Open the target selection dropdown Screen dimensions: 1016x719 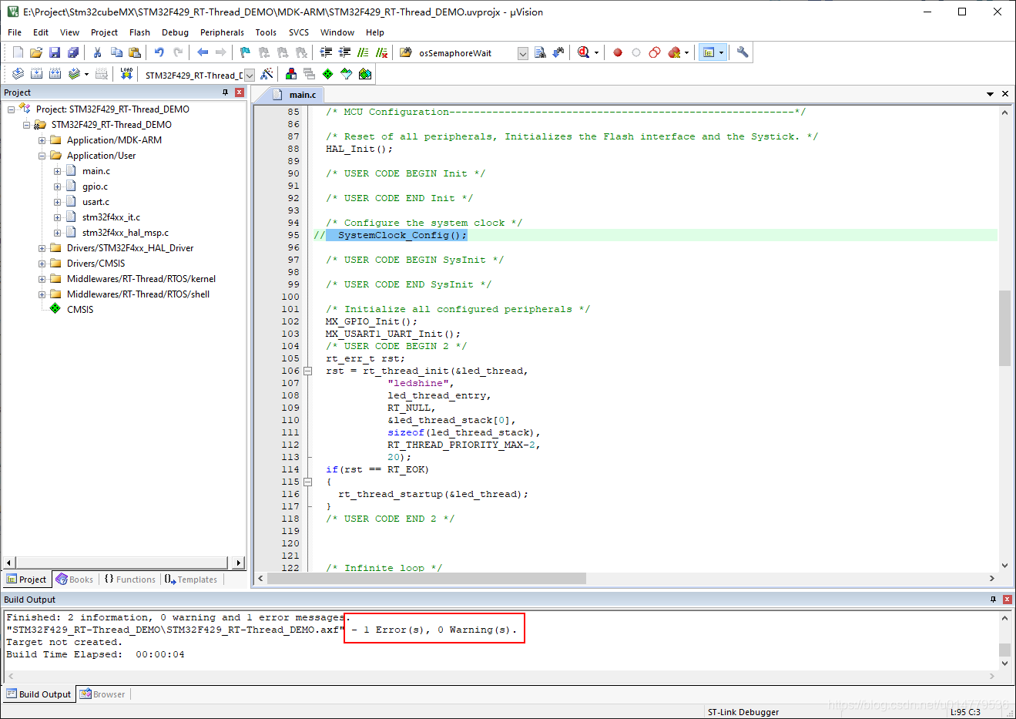250,75
